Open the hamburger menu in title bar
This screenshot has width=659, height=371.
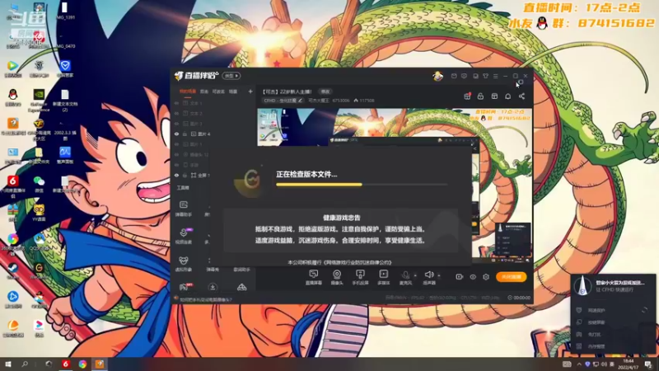pos(496,76)
